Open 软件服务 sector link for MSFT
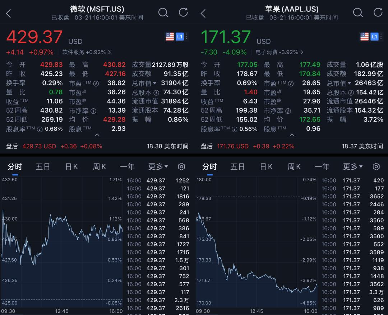 (x=86, y=52)
